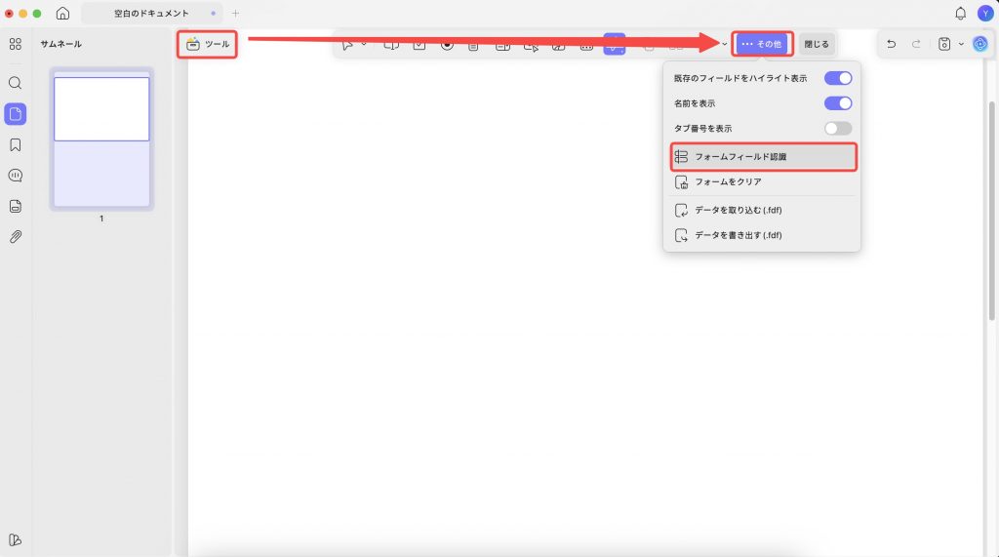Toggle the 名前を表示 switch
The height and width of the screenshot is (557, 999).
[838, 103]
